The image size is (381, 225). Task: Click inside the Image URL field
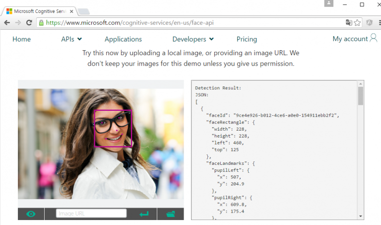(x=91, y=214)
